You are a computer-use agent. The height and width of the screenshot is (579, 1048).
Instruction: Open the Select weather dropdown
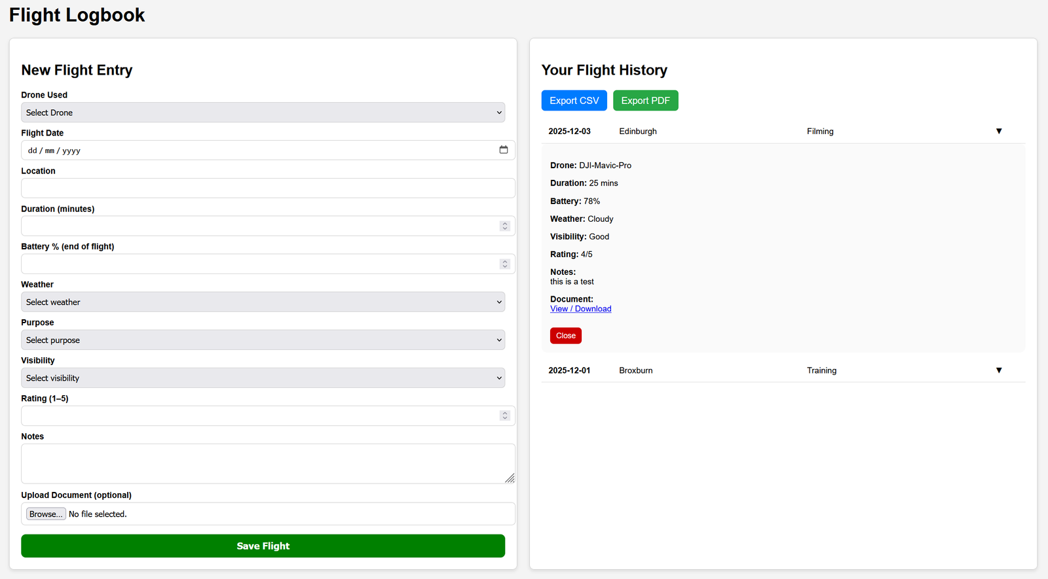(263, 302)
